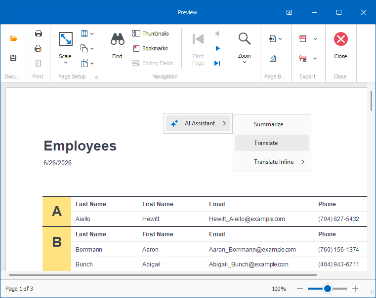376x298 pixels.
Task: Open the watermark icon
Action: [273, 58]
